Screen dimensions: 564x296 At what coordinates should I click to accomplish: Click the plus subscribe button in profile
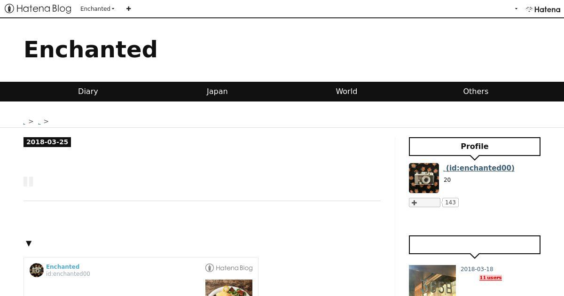(424, 203)
